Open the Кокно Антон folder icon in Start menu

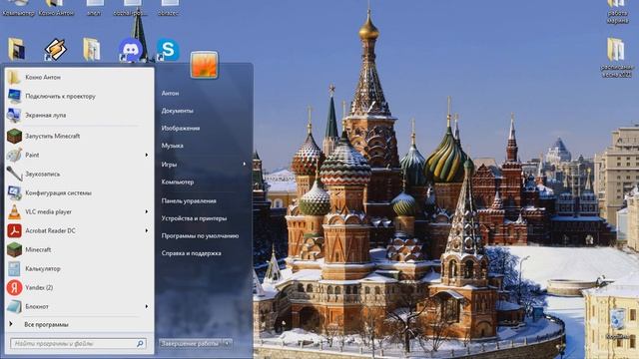[x=14, y=77]
